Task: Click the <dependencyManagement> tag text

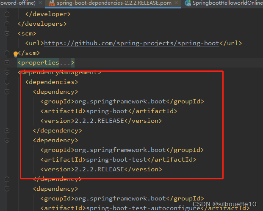Action: (59, 73)
